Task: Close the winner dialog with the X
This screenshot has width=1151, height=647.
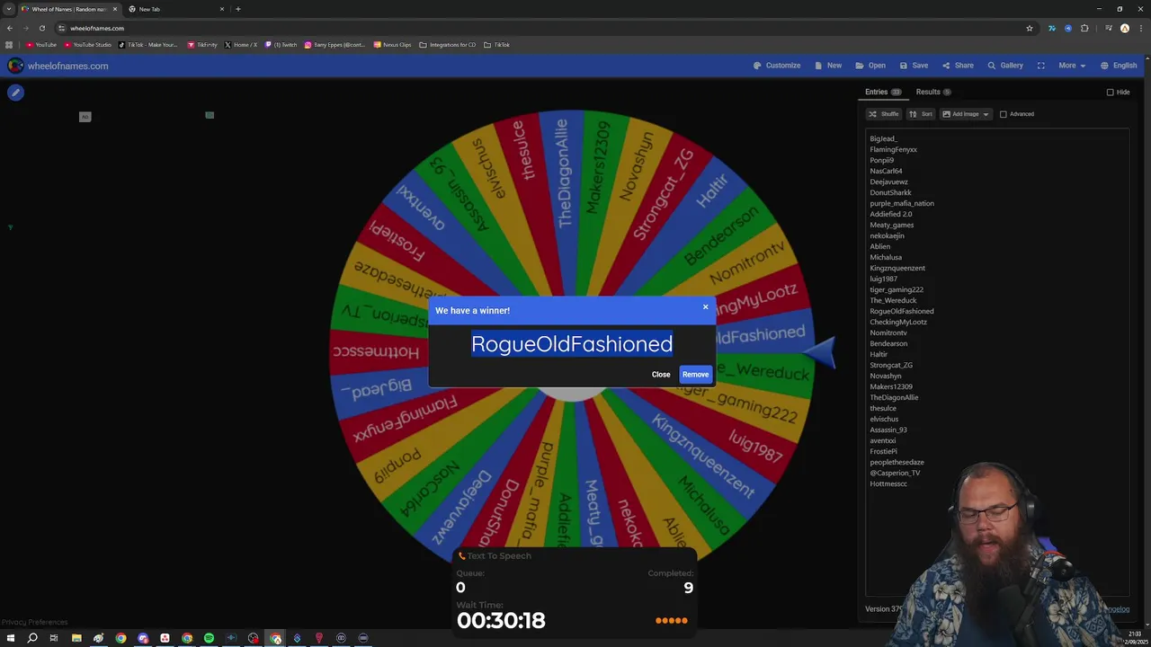Action: point(705,307)
